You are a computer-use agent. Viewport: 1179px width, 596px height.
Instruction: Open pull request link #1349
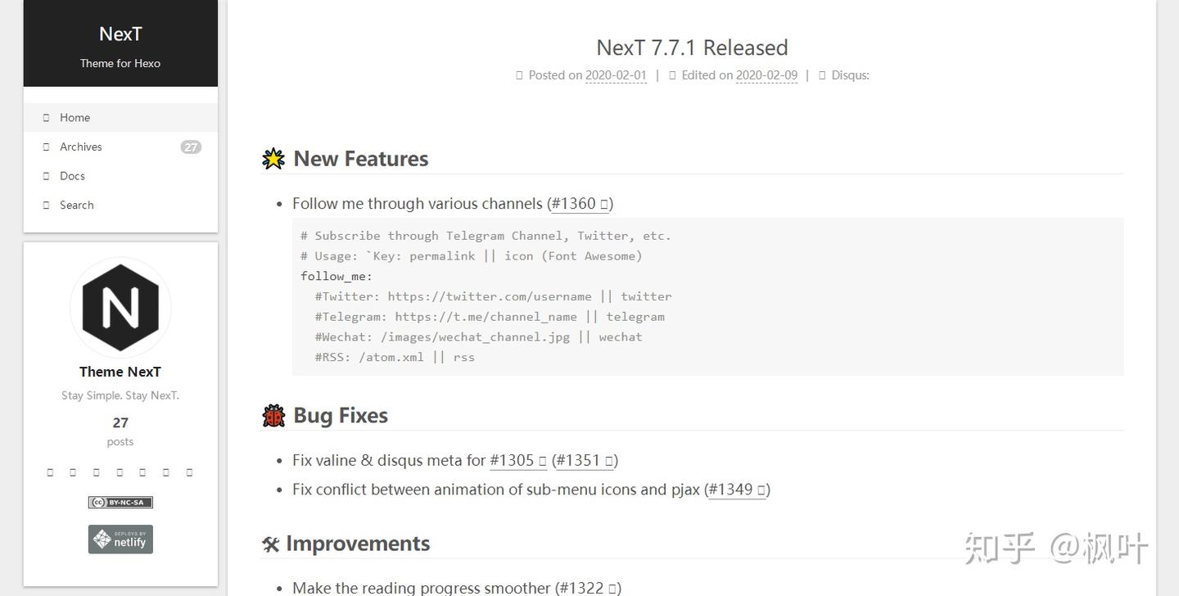tap(736, 490)
